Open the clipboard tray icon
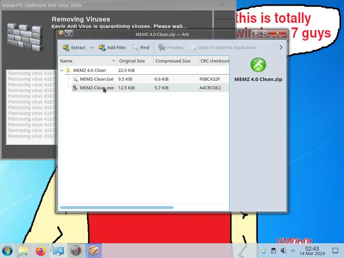This screenshot has width=344, height=258. coord(273,251)
